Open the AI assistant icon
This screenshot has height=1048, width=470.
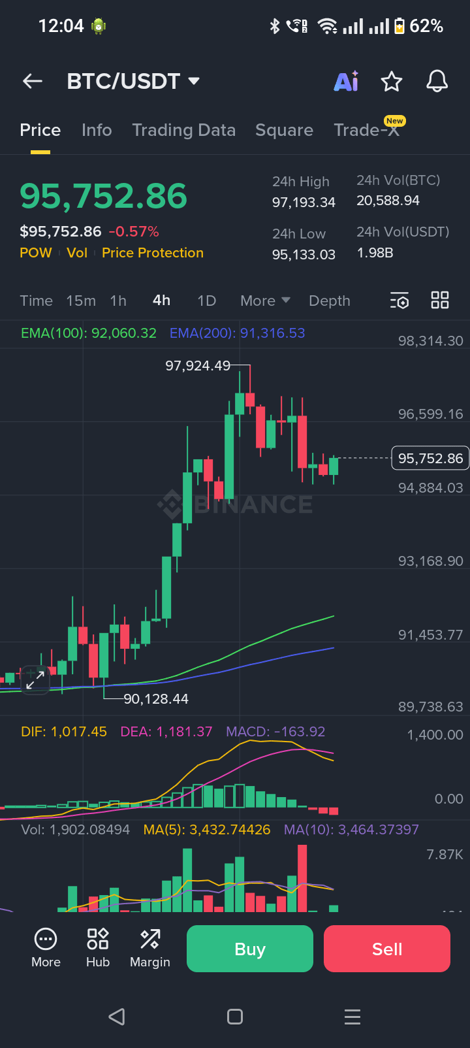346,81
